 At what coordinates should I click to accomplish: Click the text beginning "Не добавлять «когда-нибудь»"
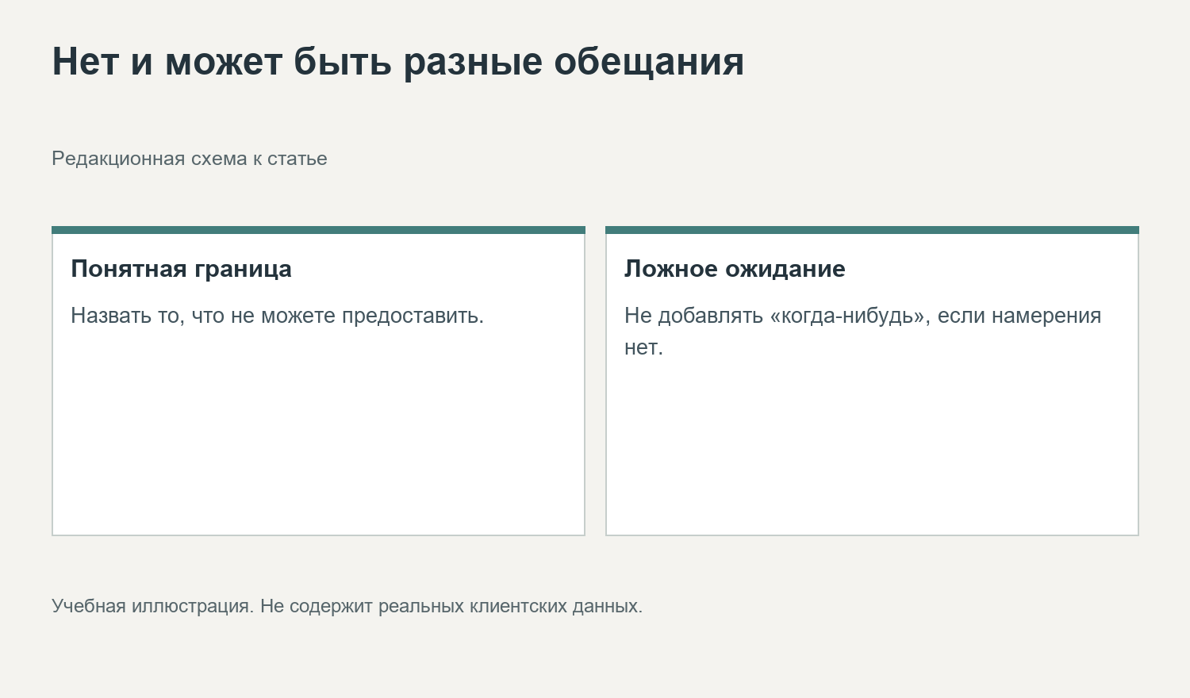[x=863, y=332]
